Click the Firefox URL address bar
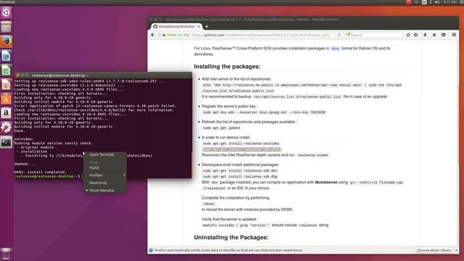 [260, 35]
